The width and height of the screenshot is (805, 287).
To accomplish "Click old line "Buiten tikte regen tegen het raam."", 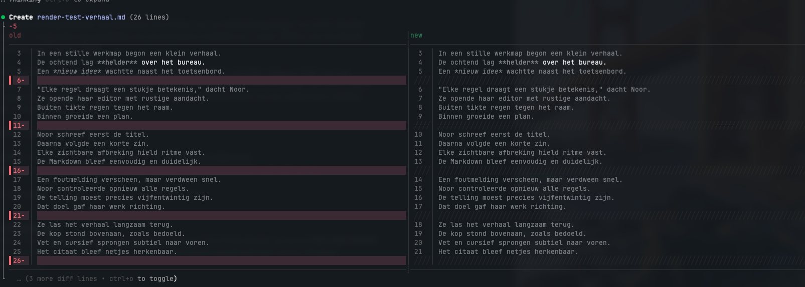I will pyautogui.click(x=105, y=107).
